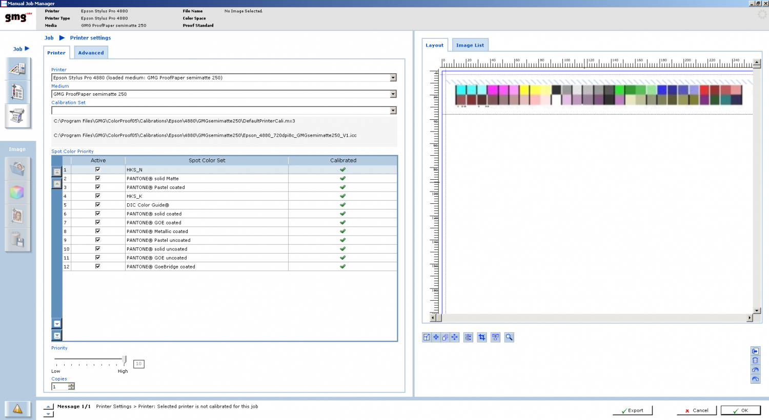The image size is (769, 420).
Task: Switch to the Image List tab
Action: [470, 45]
